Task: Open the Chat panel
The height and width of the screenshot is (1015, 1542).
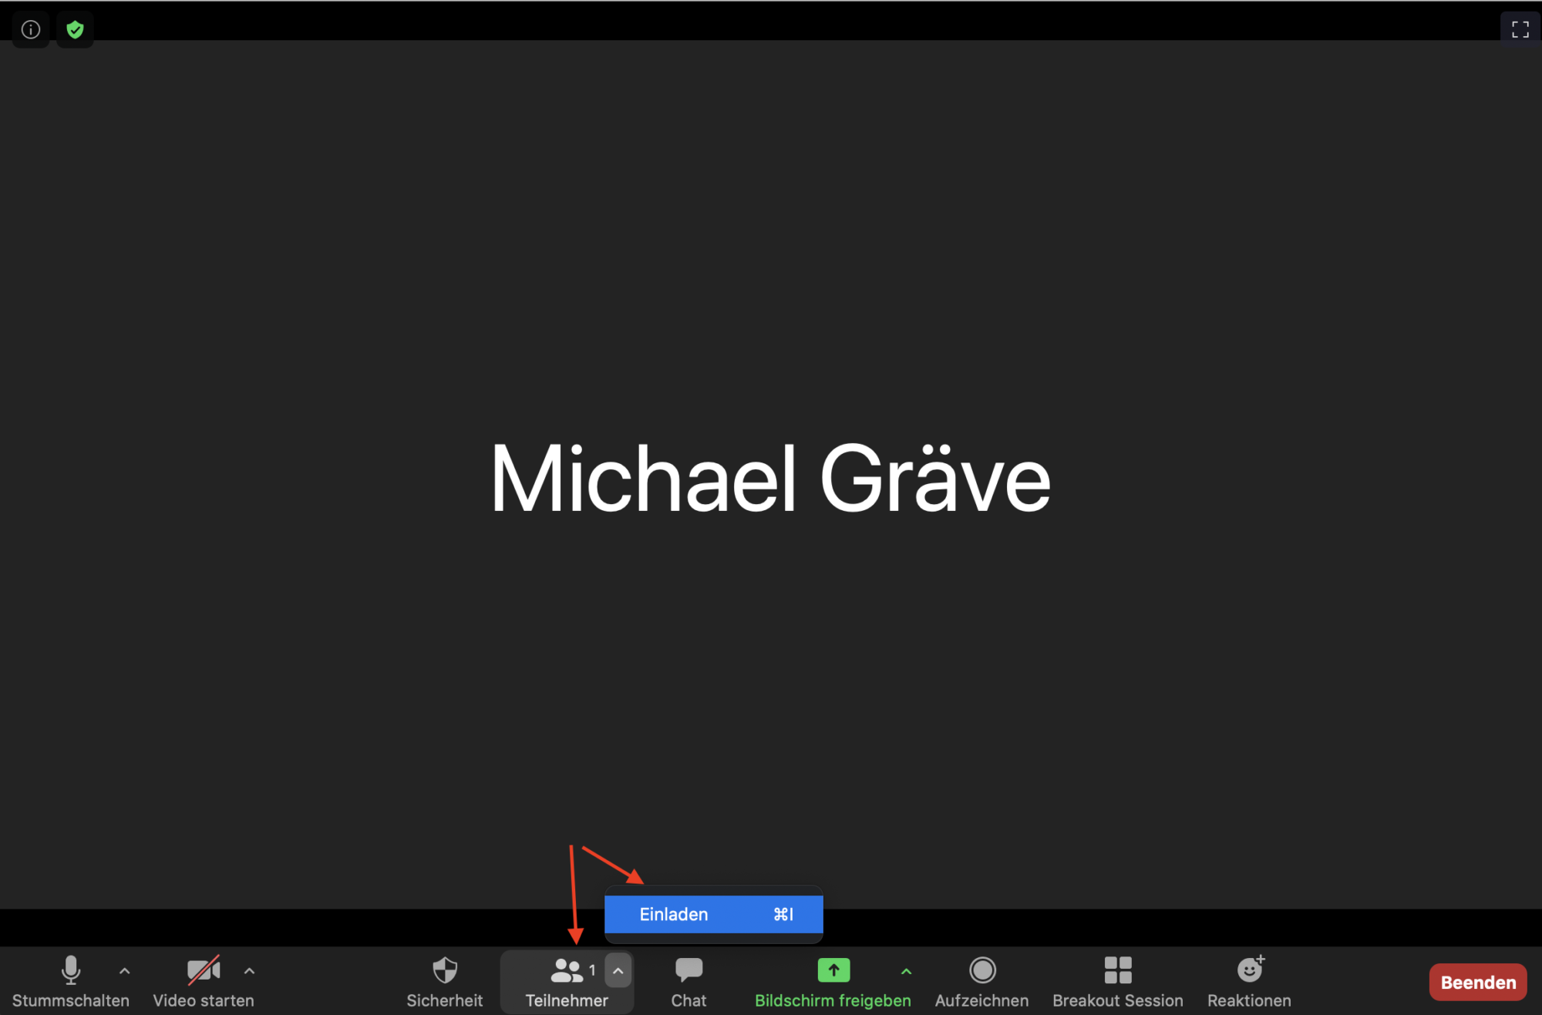Action: coord(689,980)
